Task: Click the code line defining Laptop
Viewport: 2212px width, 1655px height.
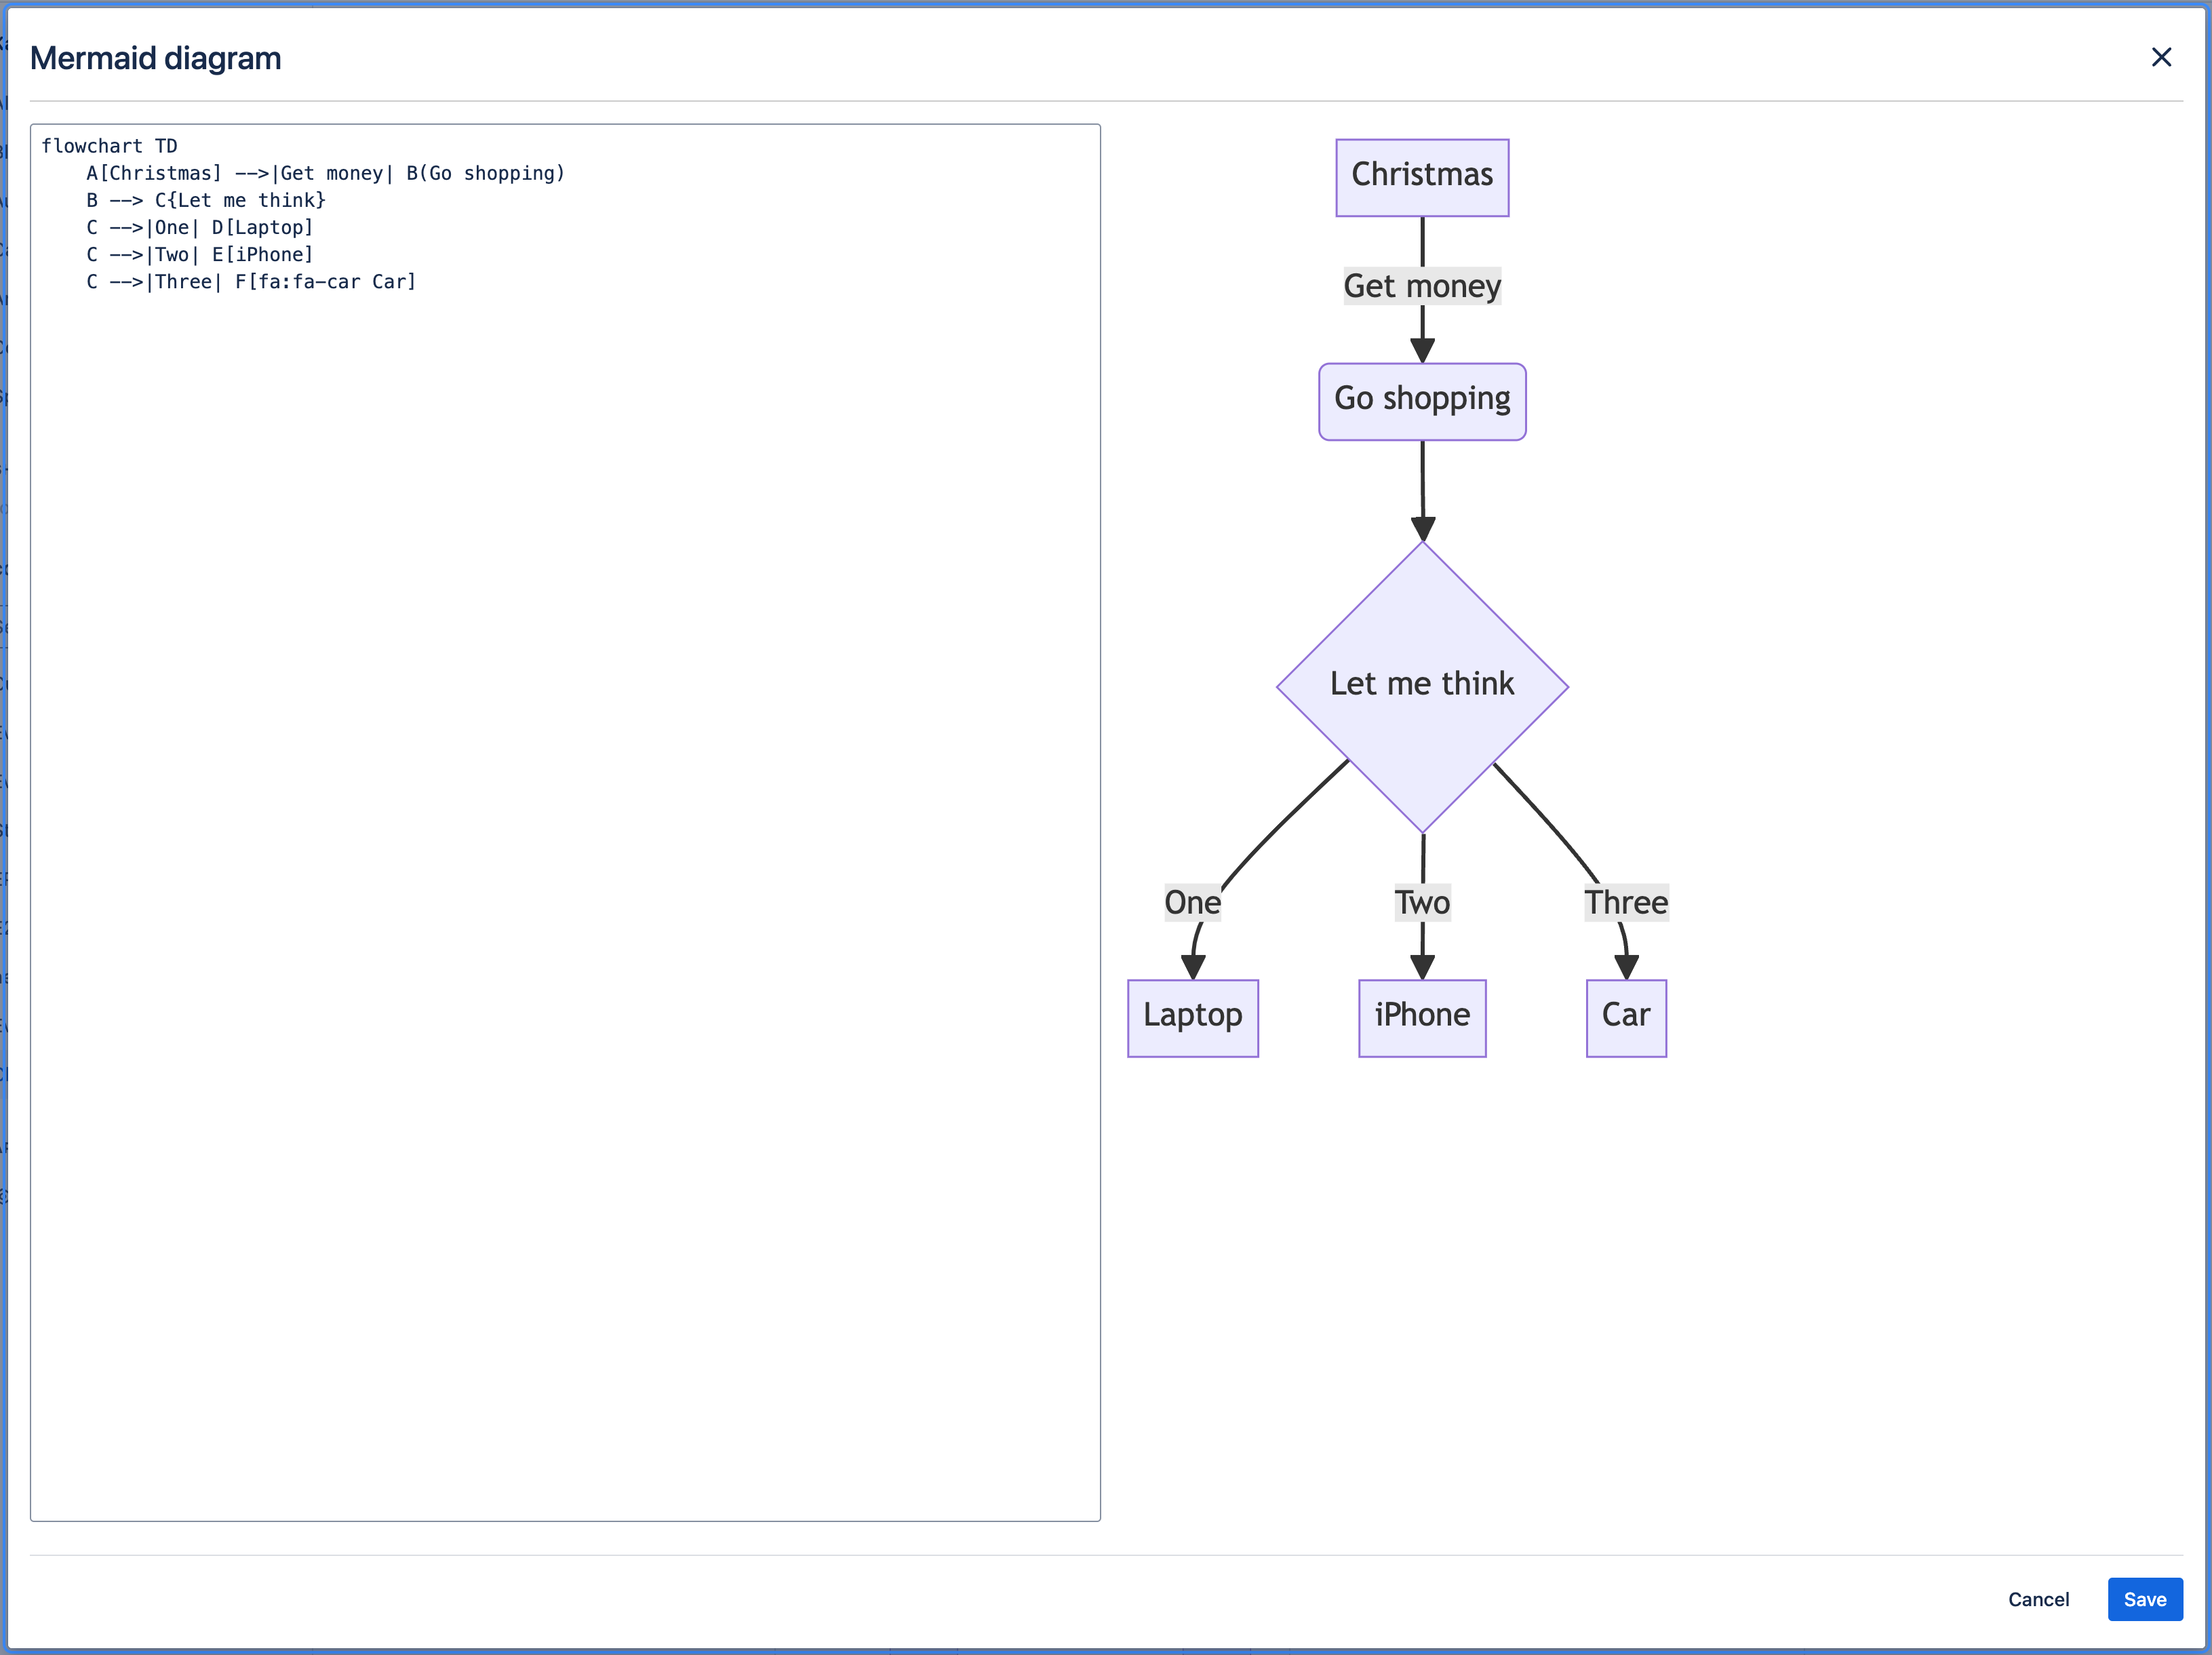Action: coord(200,227)
